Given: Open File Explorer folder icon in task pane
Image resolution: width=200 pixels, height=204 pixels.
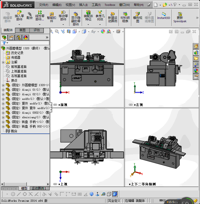Looking at the screenshot, I should click(196, 58).
